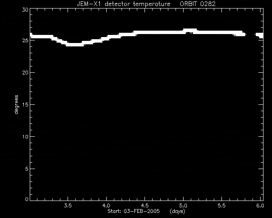Click the 20 y-axis tick label

tap(25, 73)
